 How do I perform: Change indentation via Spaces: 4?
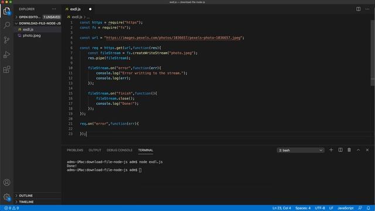click(303, 208)
